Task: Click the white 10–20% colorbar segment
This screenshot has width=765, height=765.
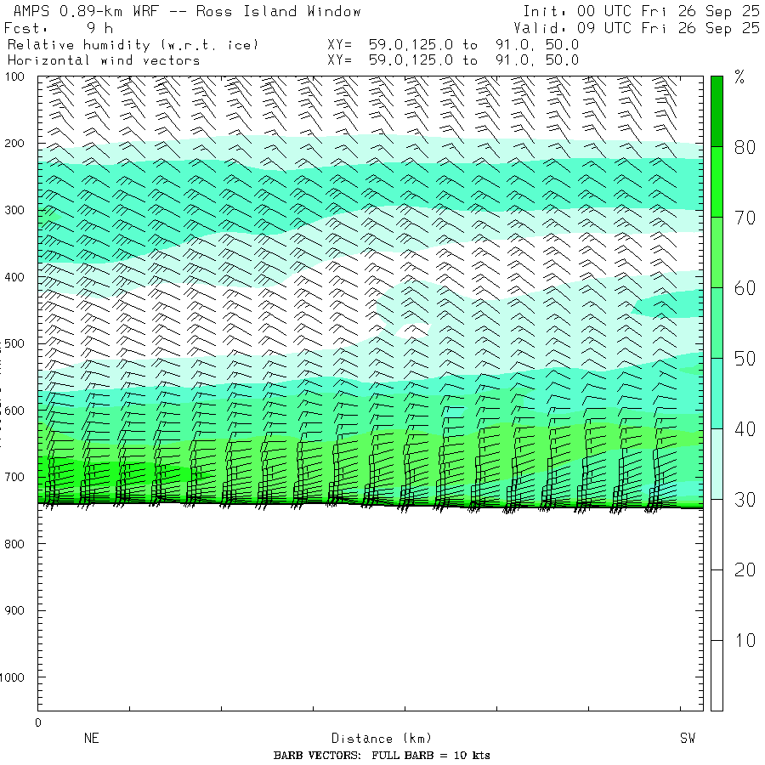Action: 717,604
